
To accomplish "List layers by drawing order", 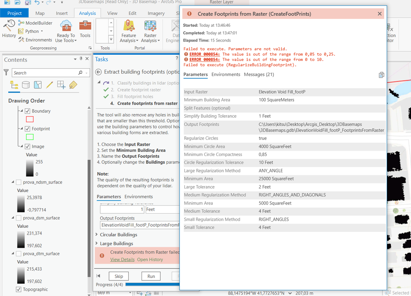I will (x=14, y=85).
